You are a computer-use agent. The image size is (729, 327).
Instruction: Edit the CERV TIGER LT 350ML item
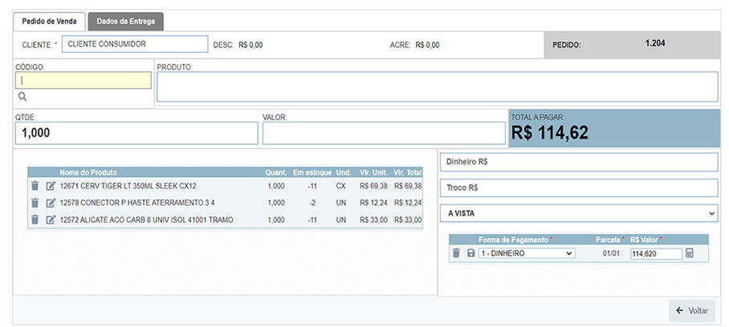click(x=51, y=186)
